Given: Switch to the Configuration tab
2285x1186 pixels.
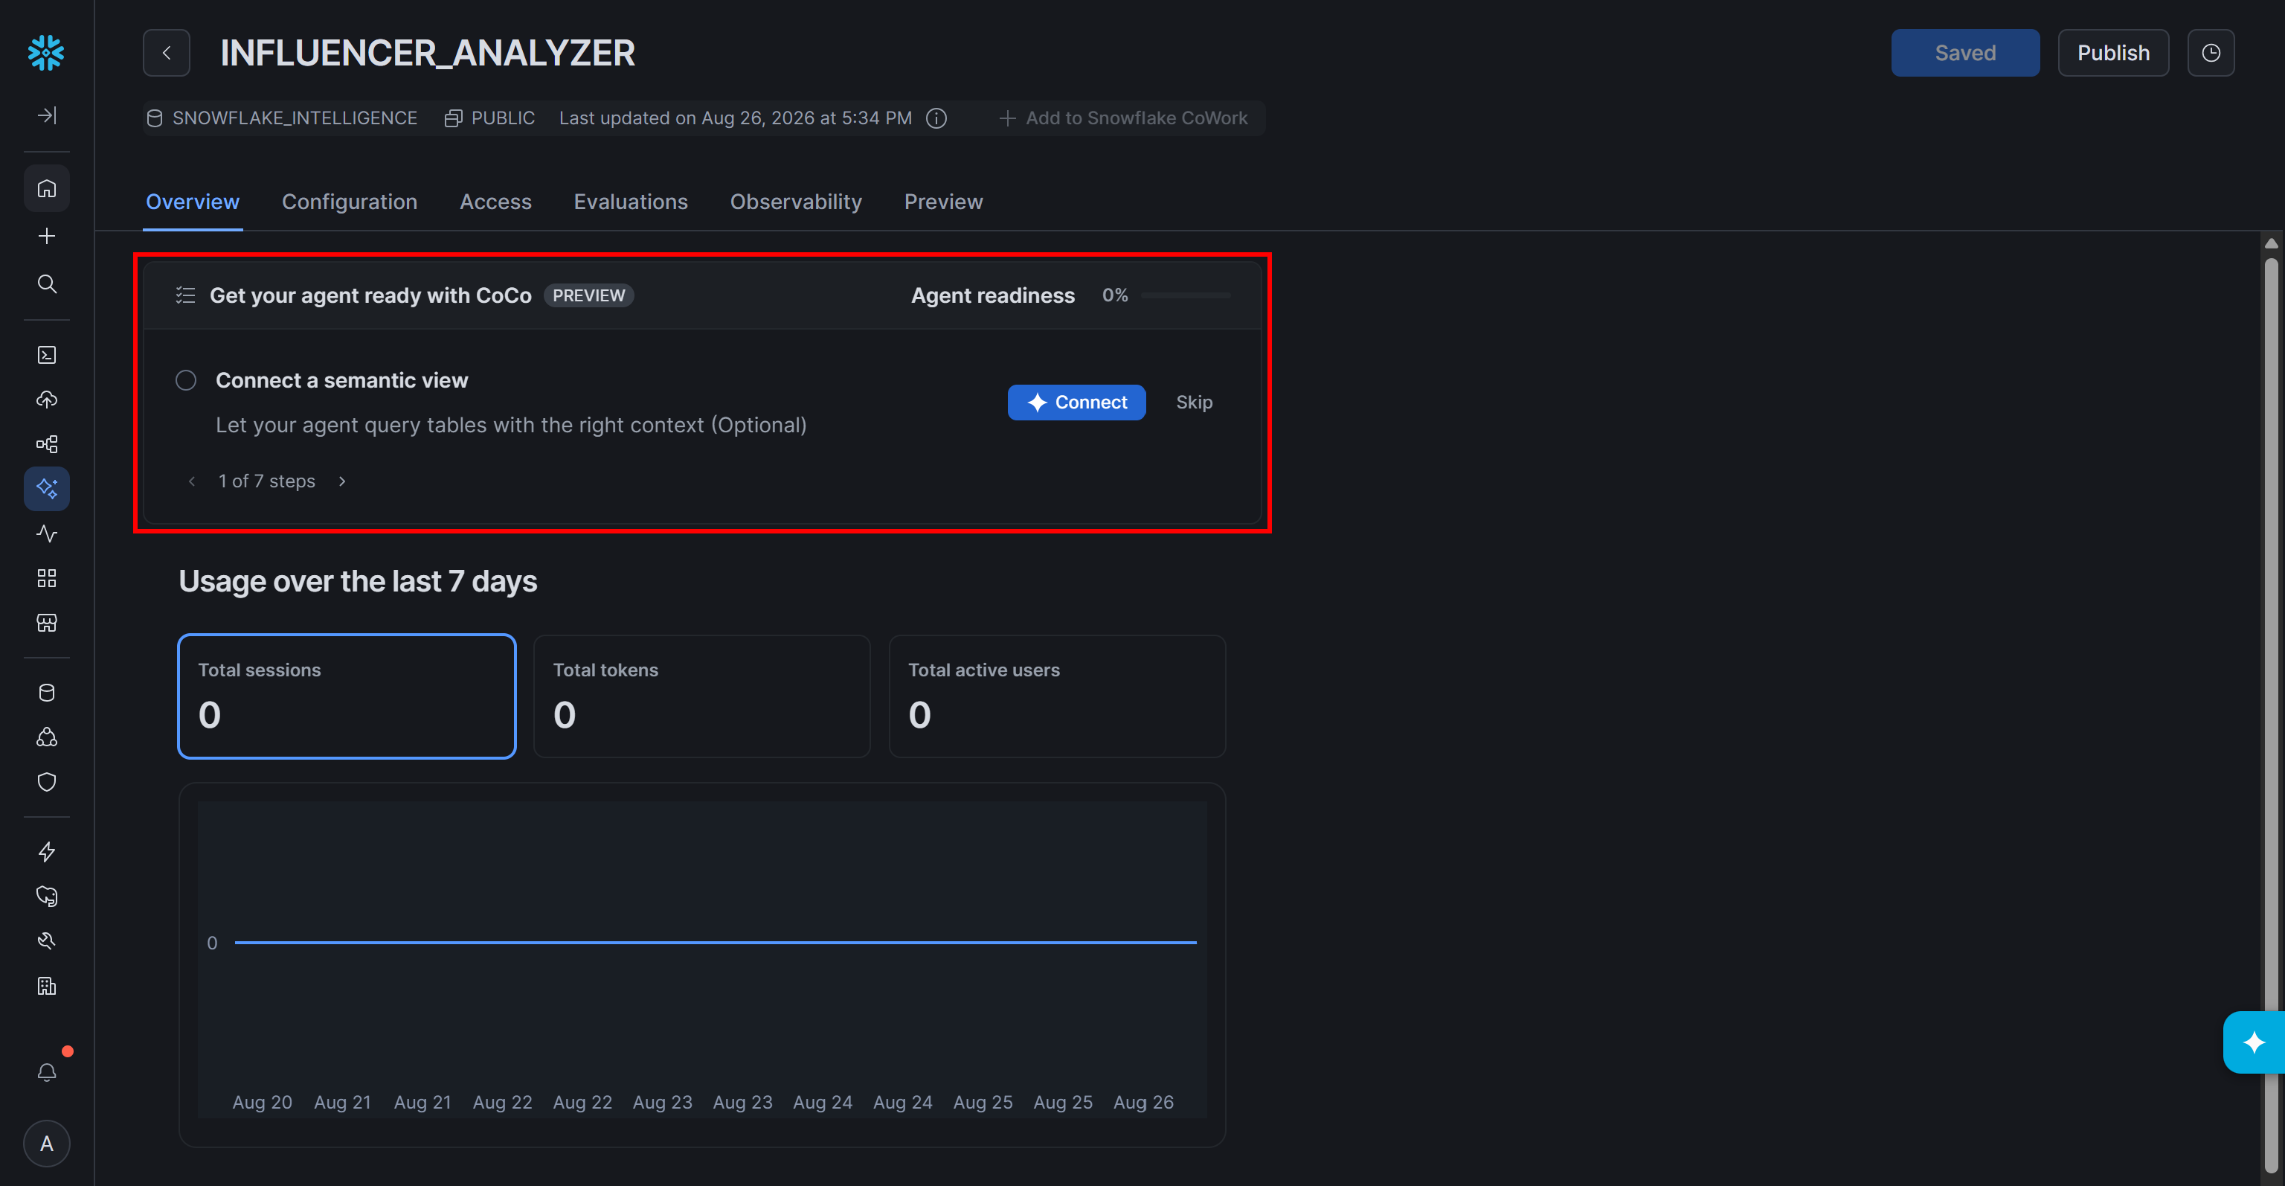Looking at the screenshot, I should [x=350, y=202].
